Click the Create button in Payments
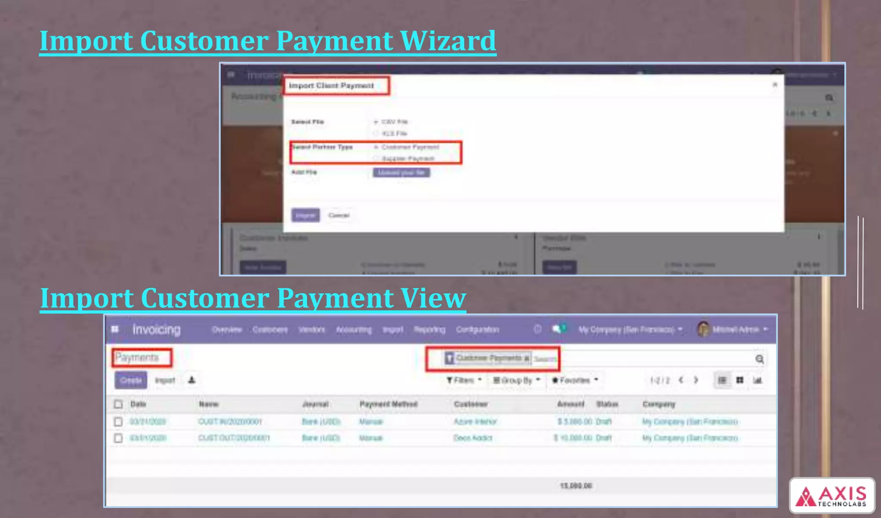 [131, 380]
